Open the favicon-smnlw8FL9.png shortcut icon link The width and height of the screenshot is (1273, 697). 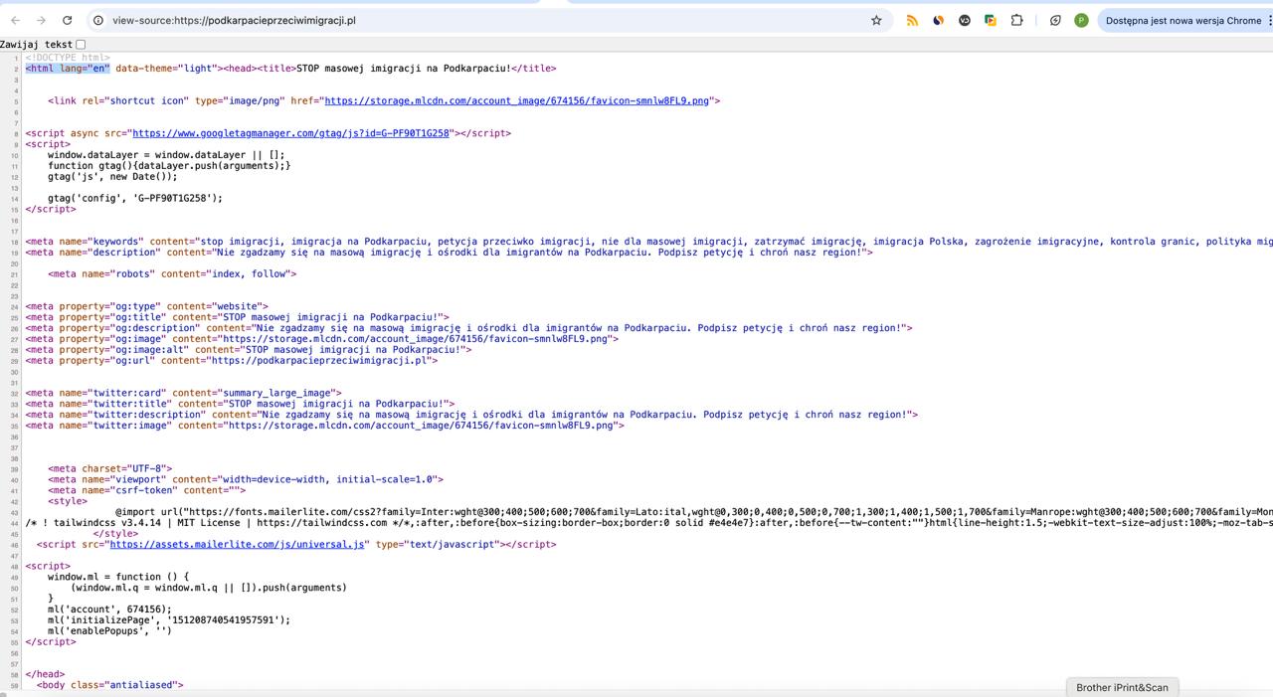517,100
